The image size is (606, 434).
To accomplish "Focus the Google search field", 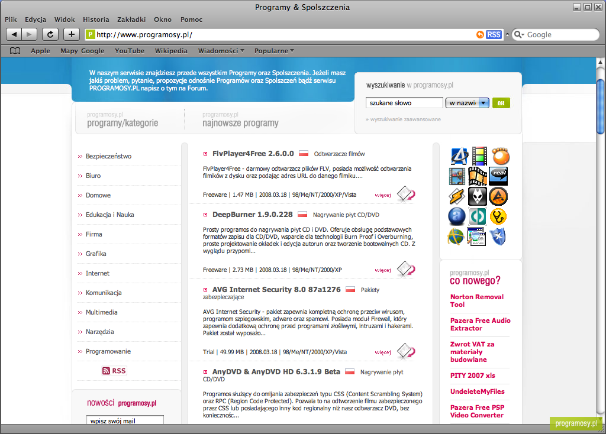I will coord(556,35).
